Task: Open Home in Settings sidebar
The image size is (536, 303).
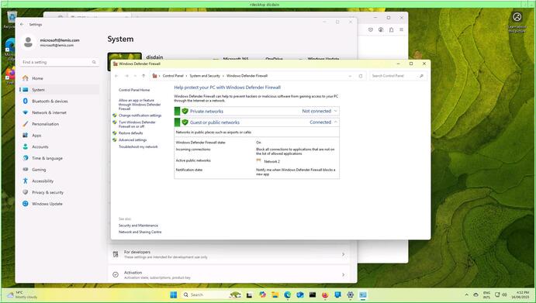Action: tap(59, 78)
